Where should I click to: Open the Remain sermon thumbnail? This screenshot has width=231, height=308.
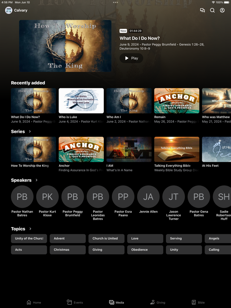click(x=176, y=101)
